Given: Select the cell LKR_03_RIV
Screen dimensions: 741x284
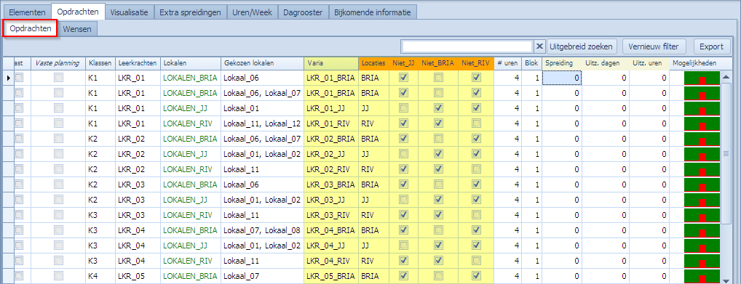Looking at the screenshot, I should point(331,215).
